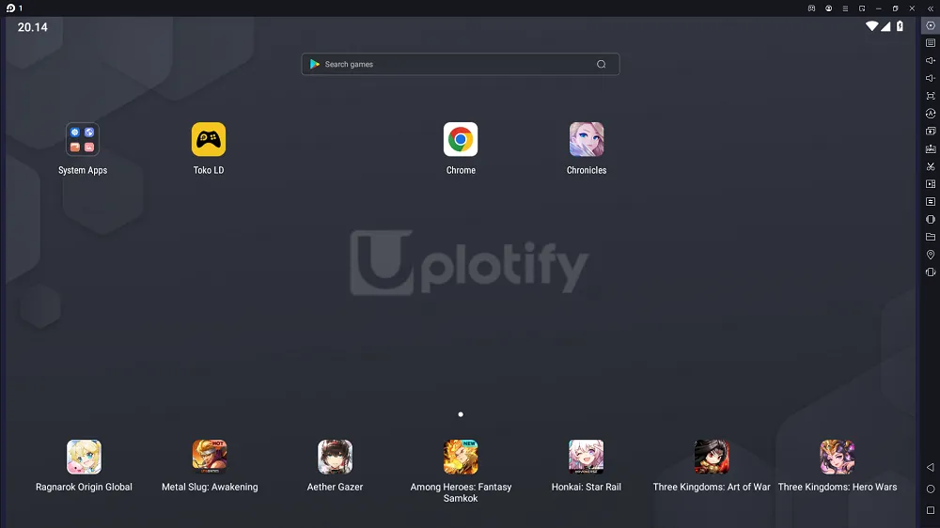This screenshot has height=528, width=940.
Task: Open keyboard mapping icon in sidebar
Action: tap(931, 43)
